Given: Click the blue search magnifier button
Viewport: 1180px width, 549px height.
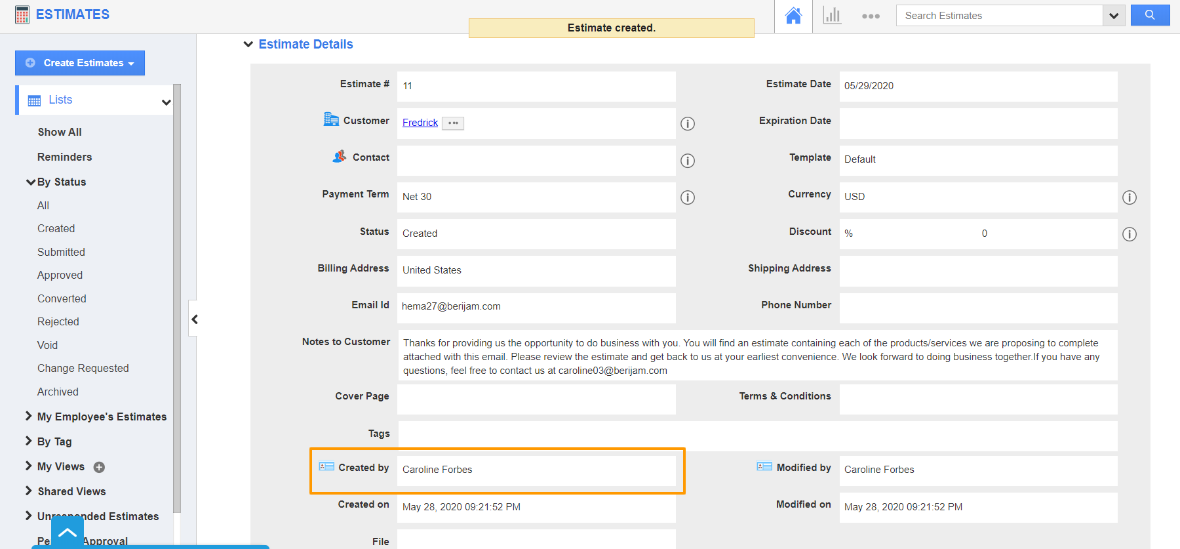Looking at the screenshot, I should 1150,15.
